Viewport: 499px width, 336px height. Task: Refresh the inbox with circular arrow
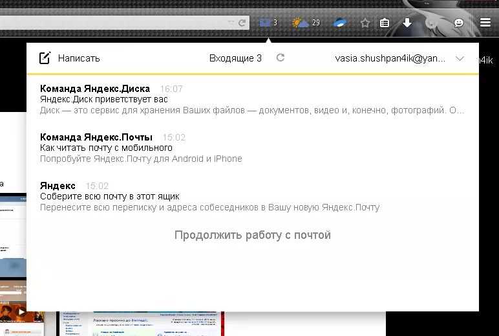(281, 58)
